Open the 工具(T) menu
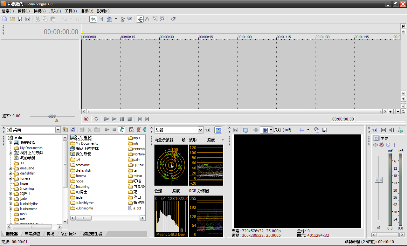407x246 pixels. pyautogui.click(x=71, y=11)
